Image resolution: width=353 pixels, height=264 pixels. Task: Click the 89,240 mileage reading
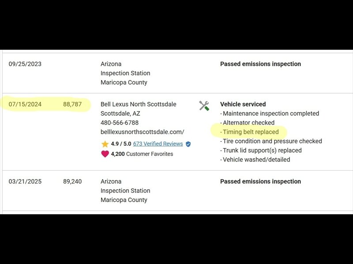point(72,181)
